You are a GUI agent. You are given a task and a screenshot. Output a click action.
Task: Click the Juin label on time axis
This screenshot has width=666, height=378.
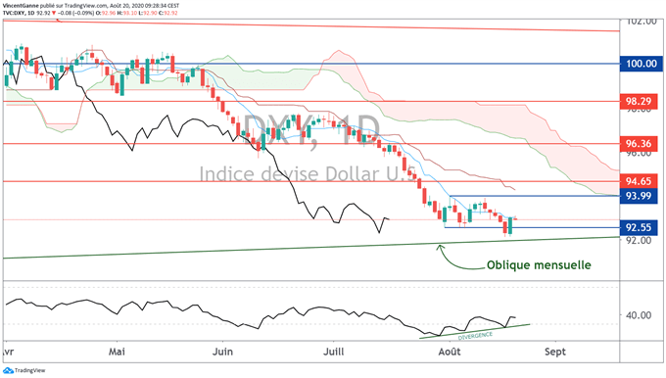[x=222, y=352]
